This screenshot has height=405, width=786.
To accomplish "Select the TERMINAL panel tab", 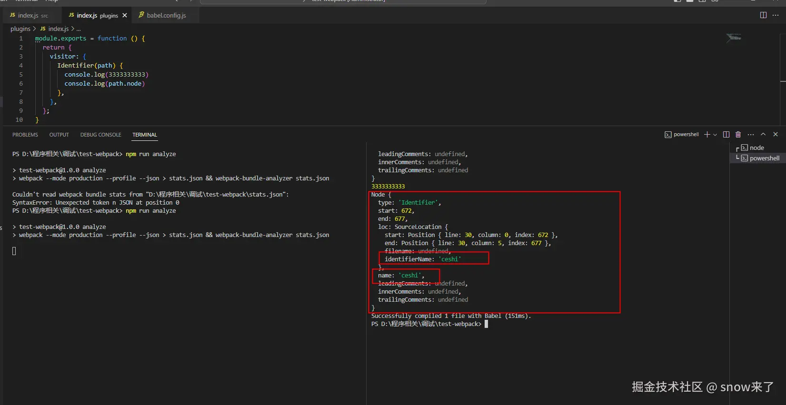I will pyautogui.click(x=145, y=135).
